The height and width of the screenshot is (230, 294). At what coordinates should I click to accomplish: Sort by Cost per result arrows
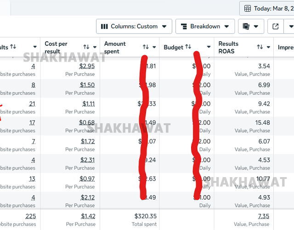86,47
